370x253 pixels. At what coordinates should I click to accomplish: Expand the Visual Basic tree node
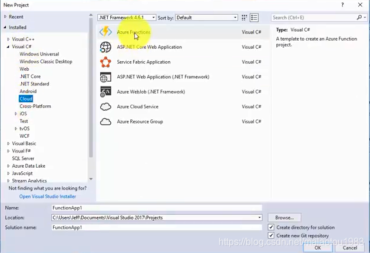tap(8, 144)
